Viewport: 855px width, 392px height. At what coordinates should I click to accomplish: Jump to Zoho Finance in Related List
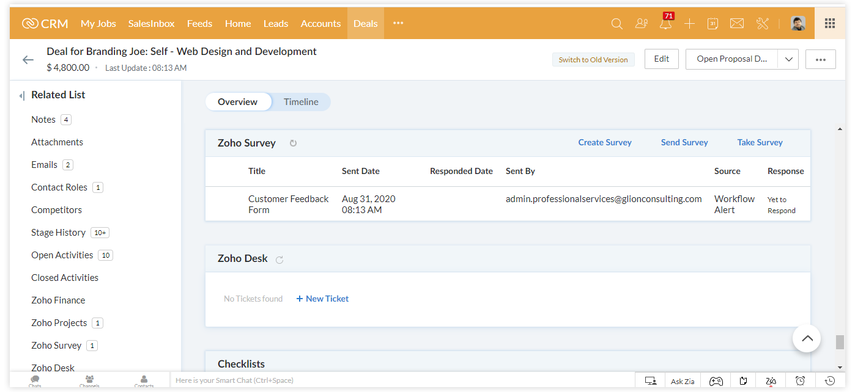tap(58, 300)
